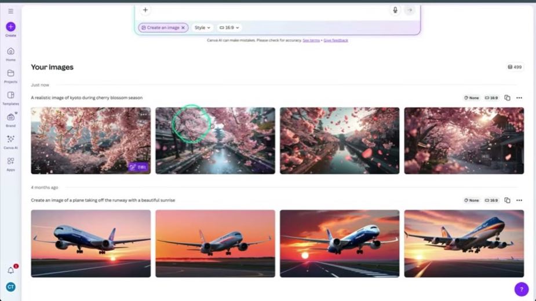Select third cherry blossom image with petals
Viewport: 536px width, 301px height.
[340, 141]
